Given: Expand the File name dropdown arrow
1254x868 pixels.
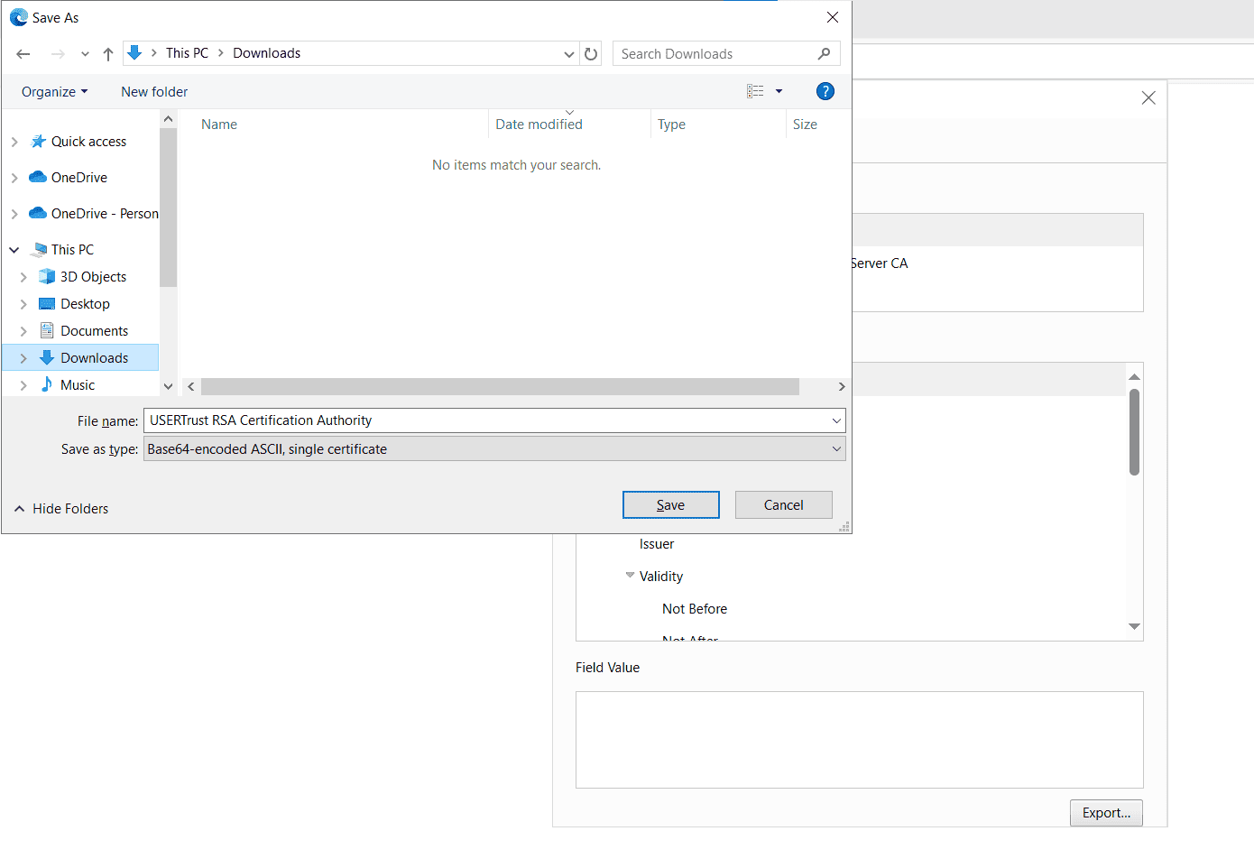Looking at the screenshot, I should coord(835,420).
